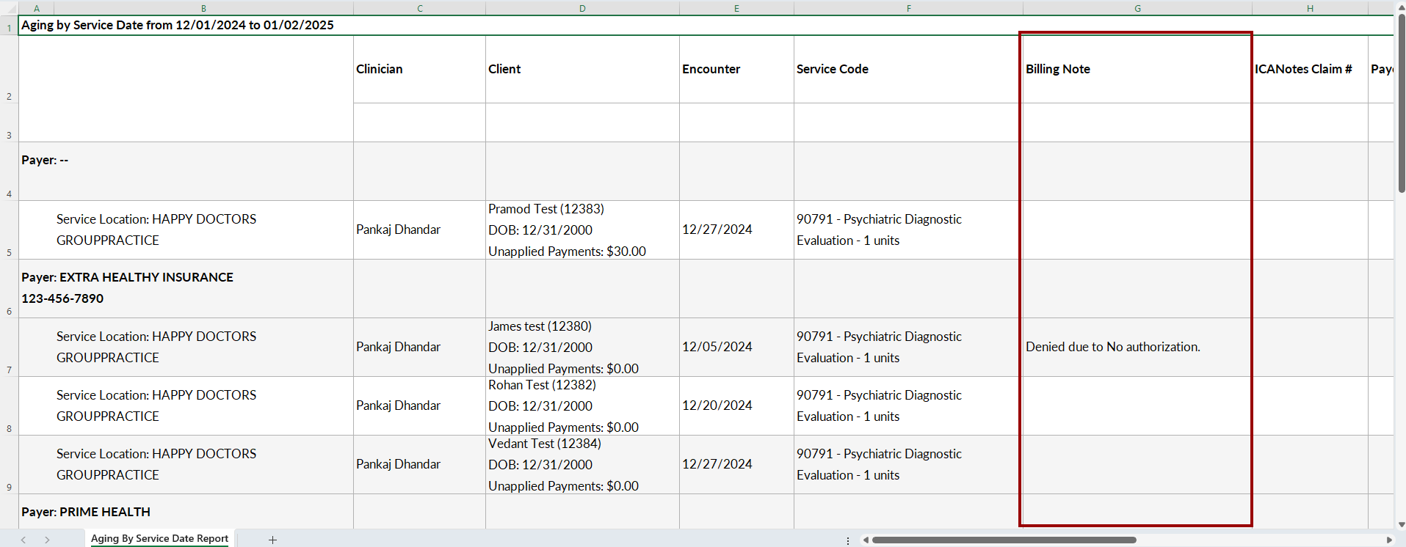
Task: Click the horizontal scrollbar left arrow
Action: [866, 540]
